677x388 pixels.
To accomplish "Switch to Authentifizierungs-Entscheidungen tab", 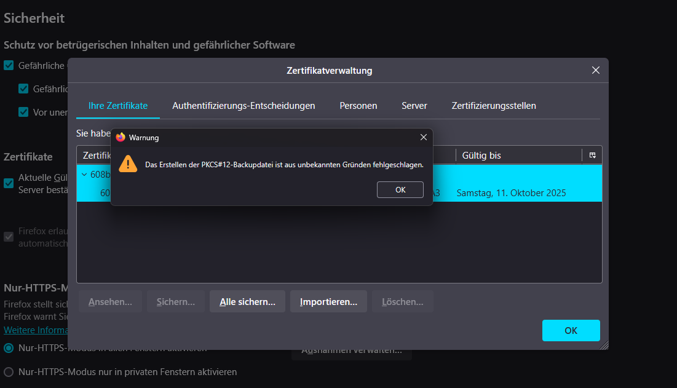I will [x=243, y=106].
